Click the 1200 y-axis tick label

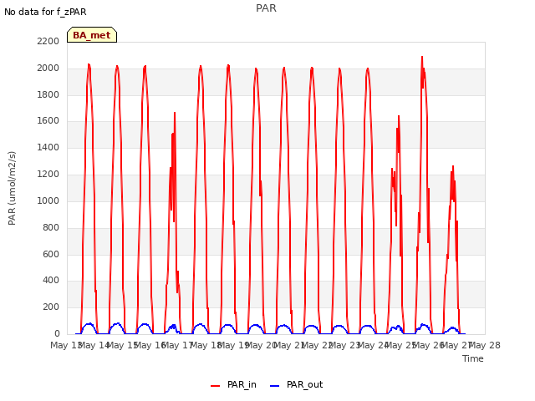(48, 174)
